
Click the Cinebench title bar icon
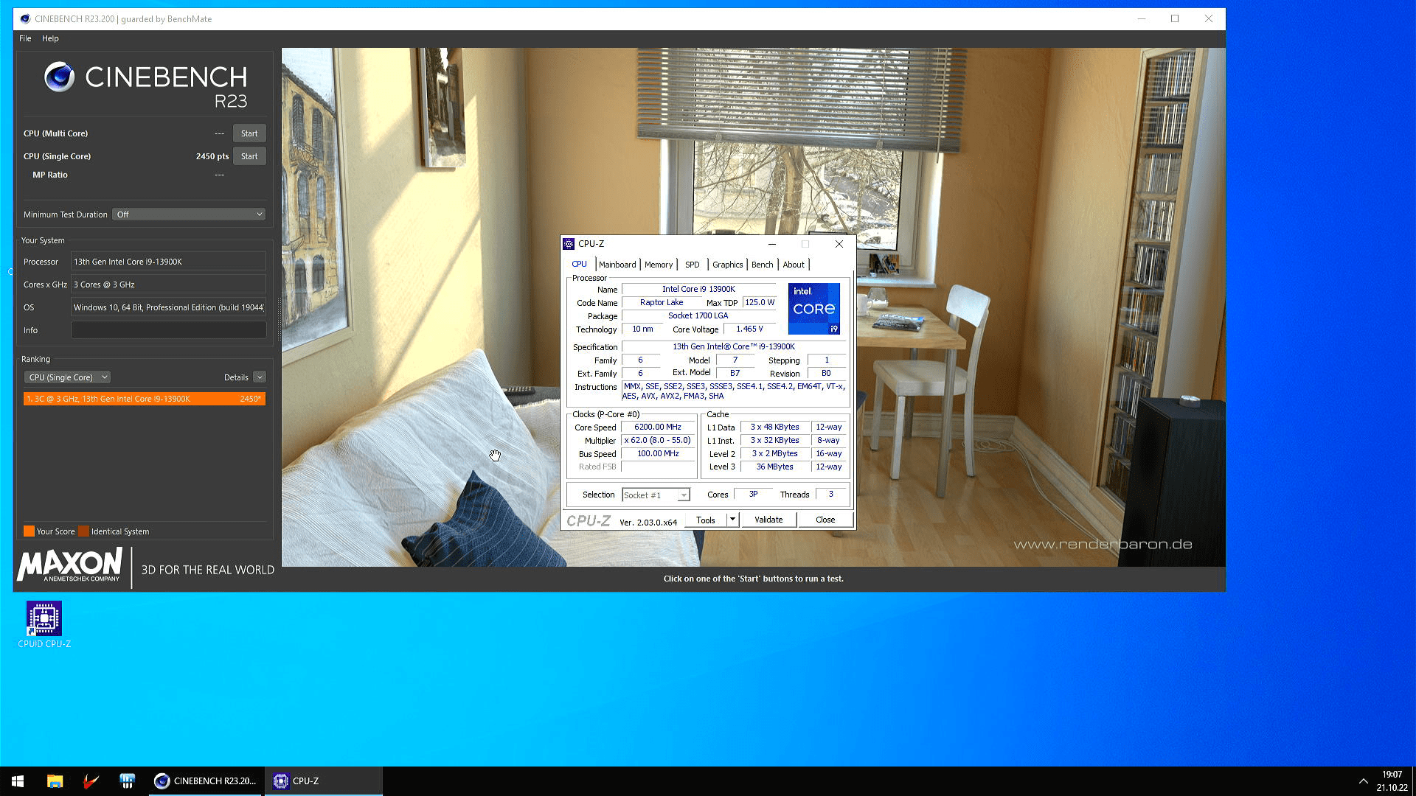pos(25,19)
